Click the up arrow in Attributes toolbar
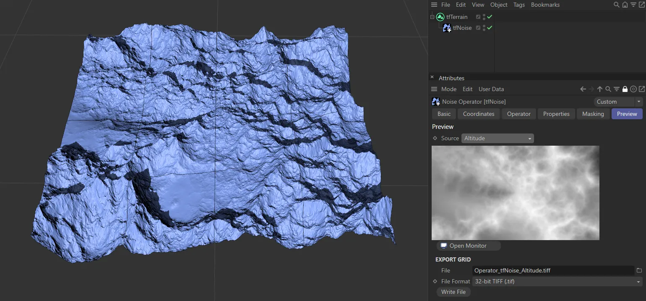Viewport: 646px width, 301px height. coord(600,89)
